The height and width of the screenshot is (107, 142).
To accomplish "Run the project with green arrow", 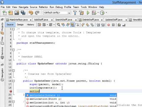I will coord(88,13).
